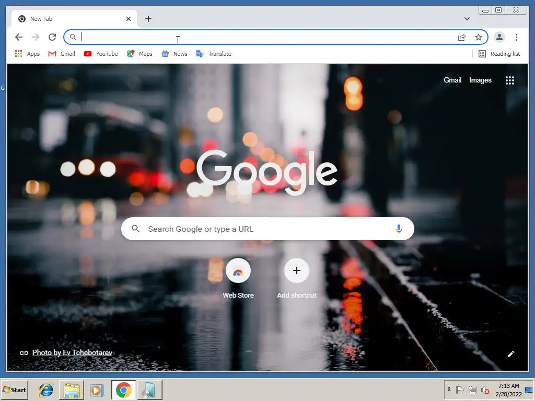
Task: Click the forward navigation arrow
Action: tap(36, 37)
